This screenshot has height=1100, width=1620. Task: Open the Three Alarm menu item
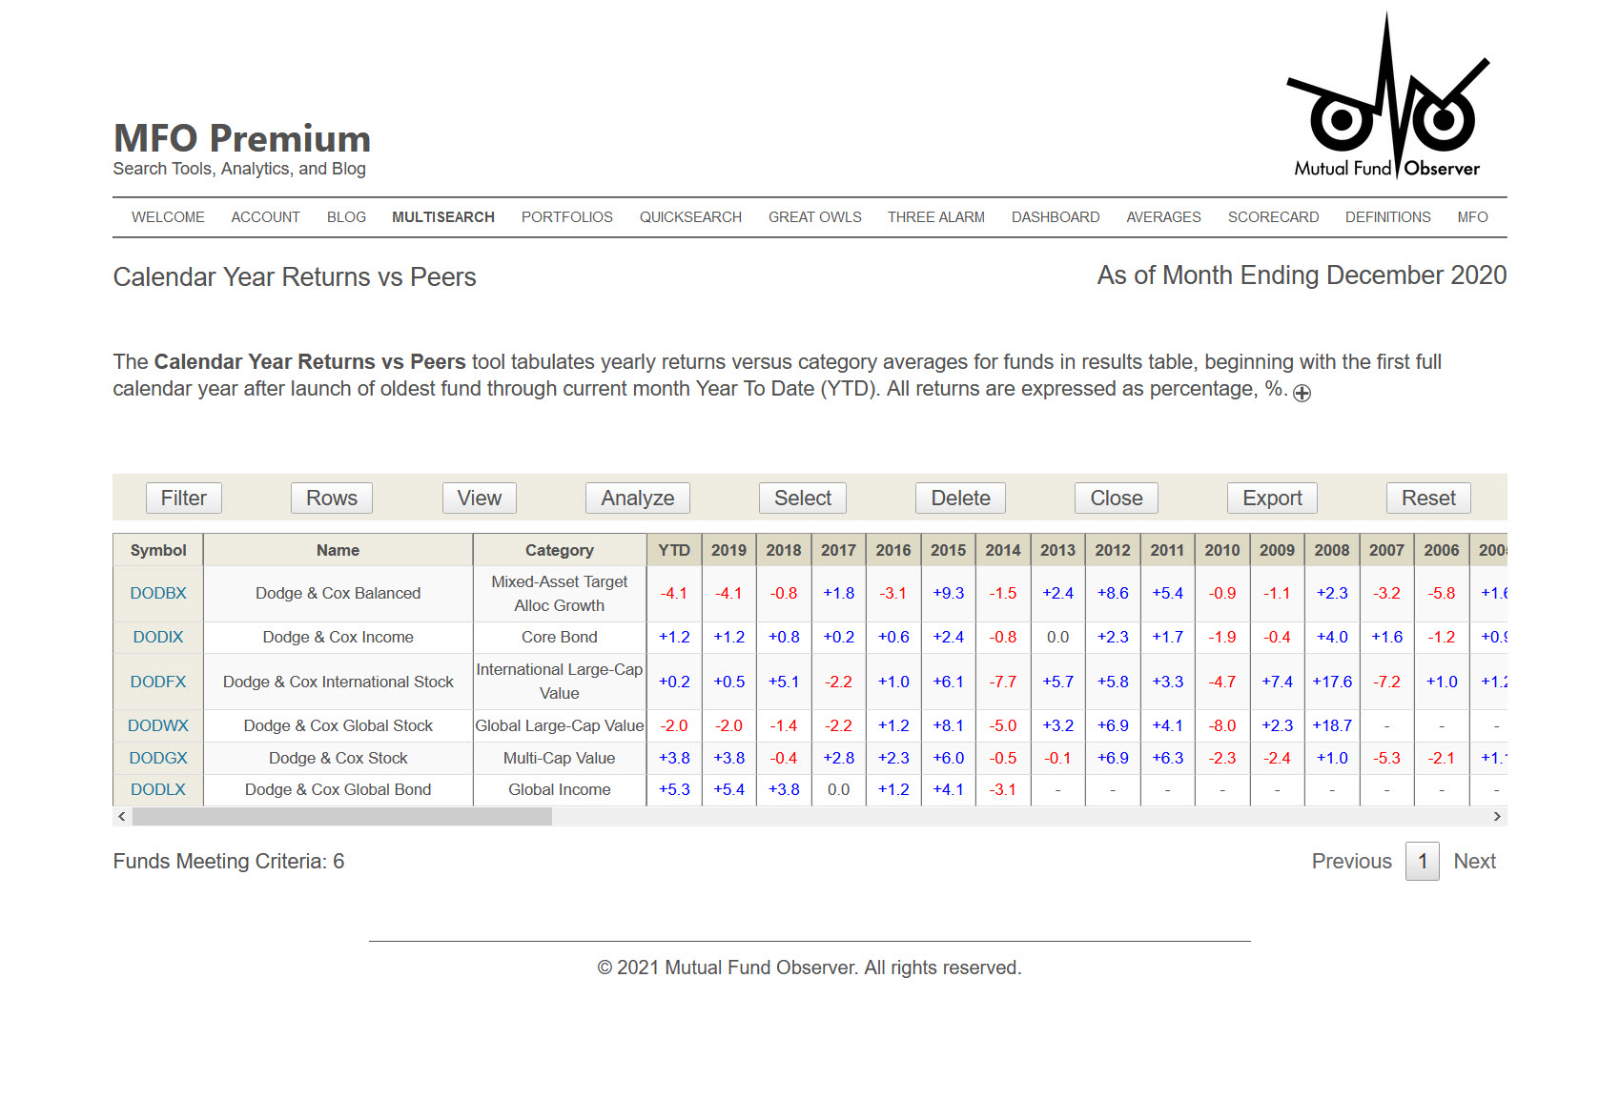tap(936, 217)
